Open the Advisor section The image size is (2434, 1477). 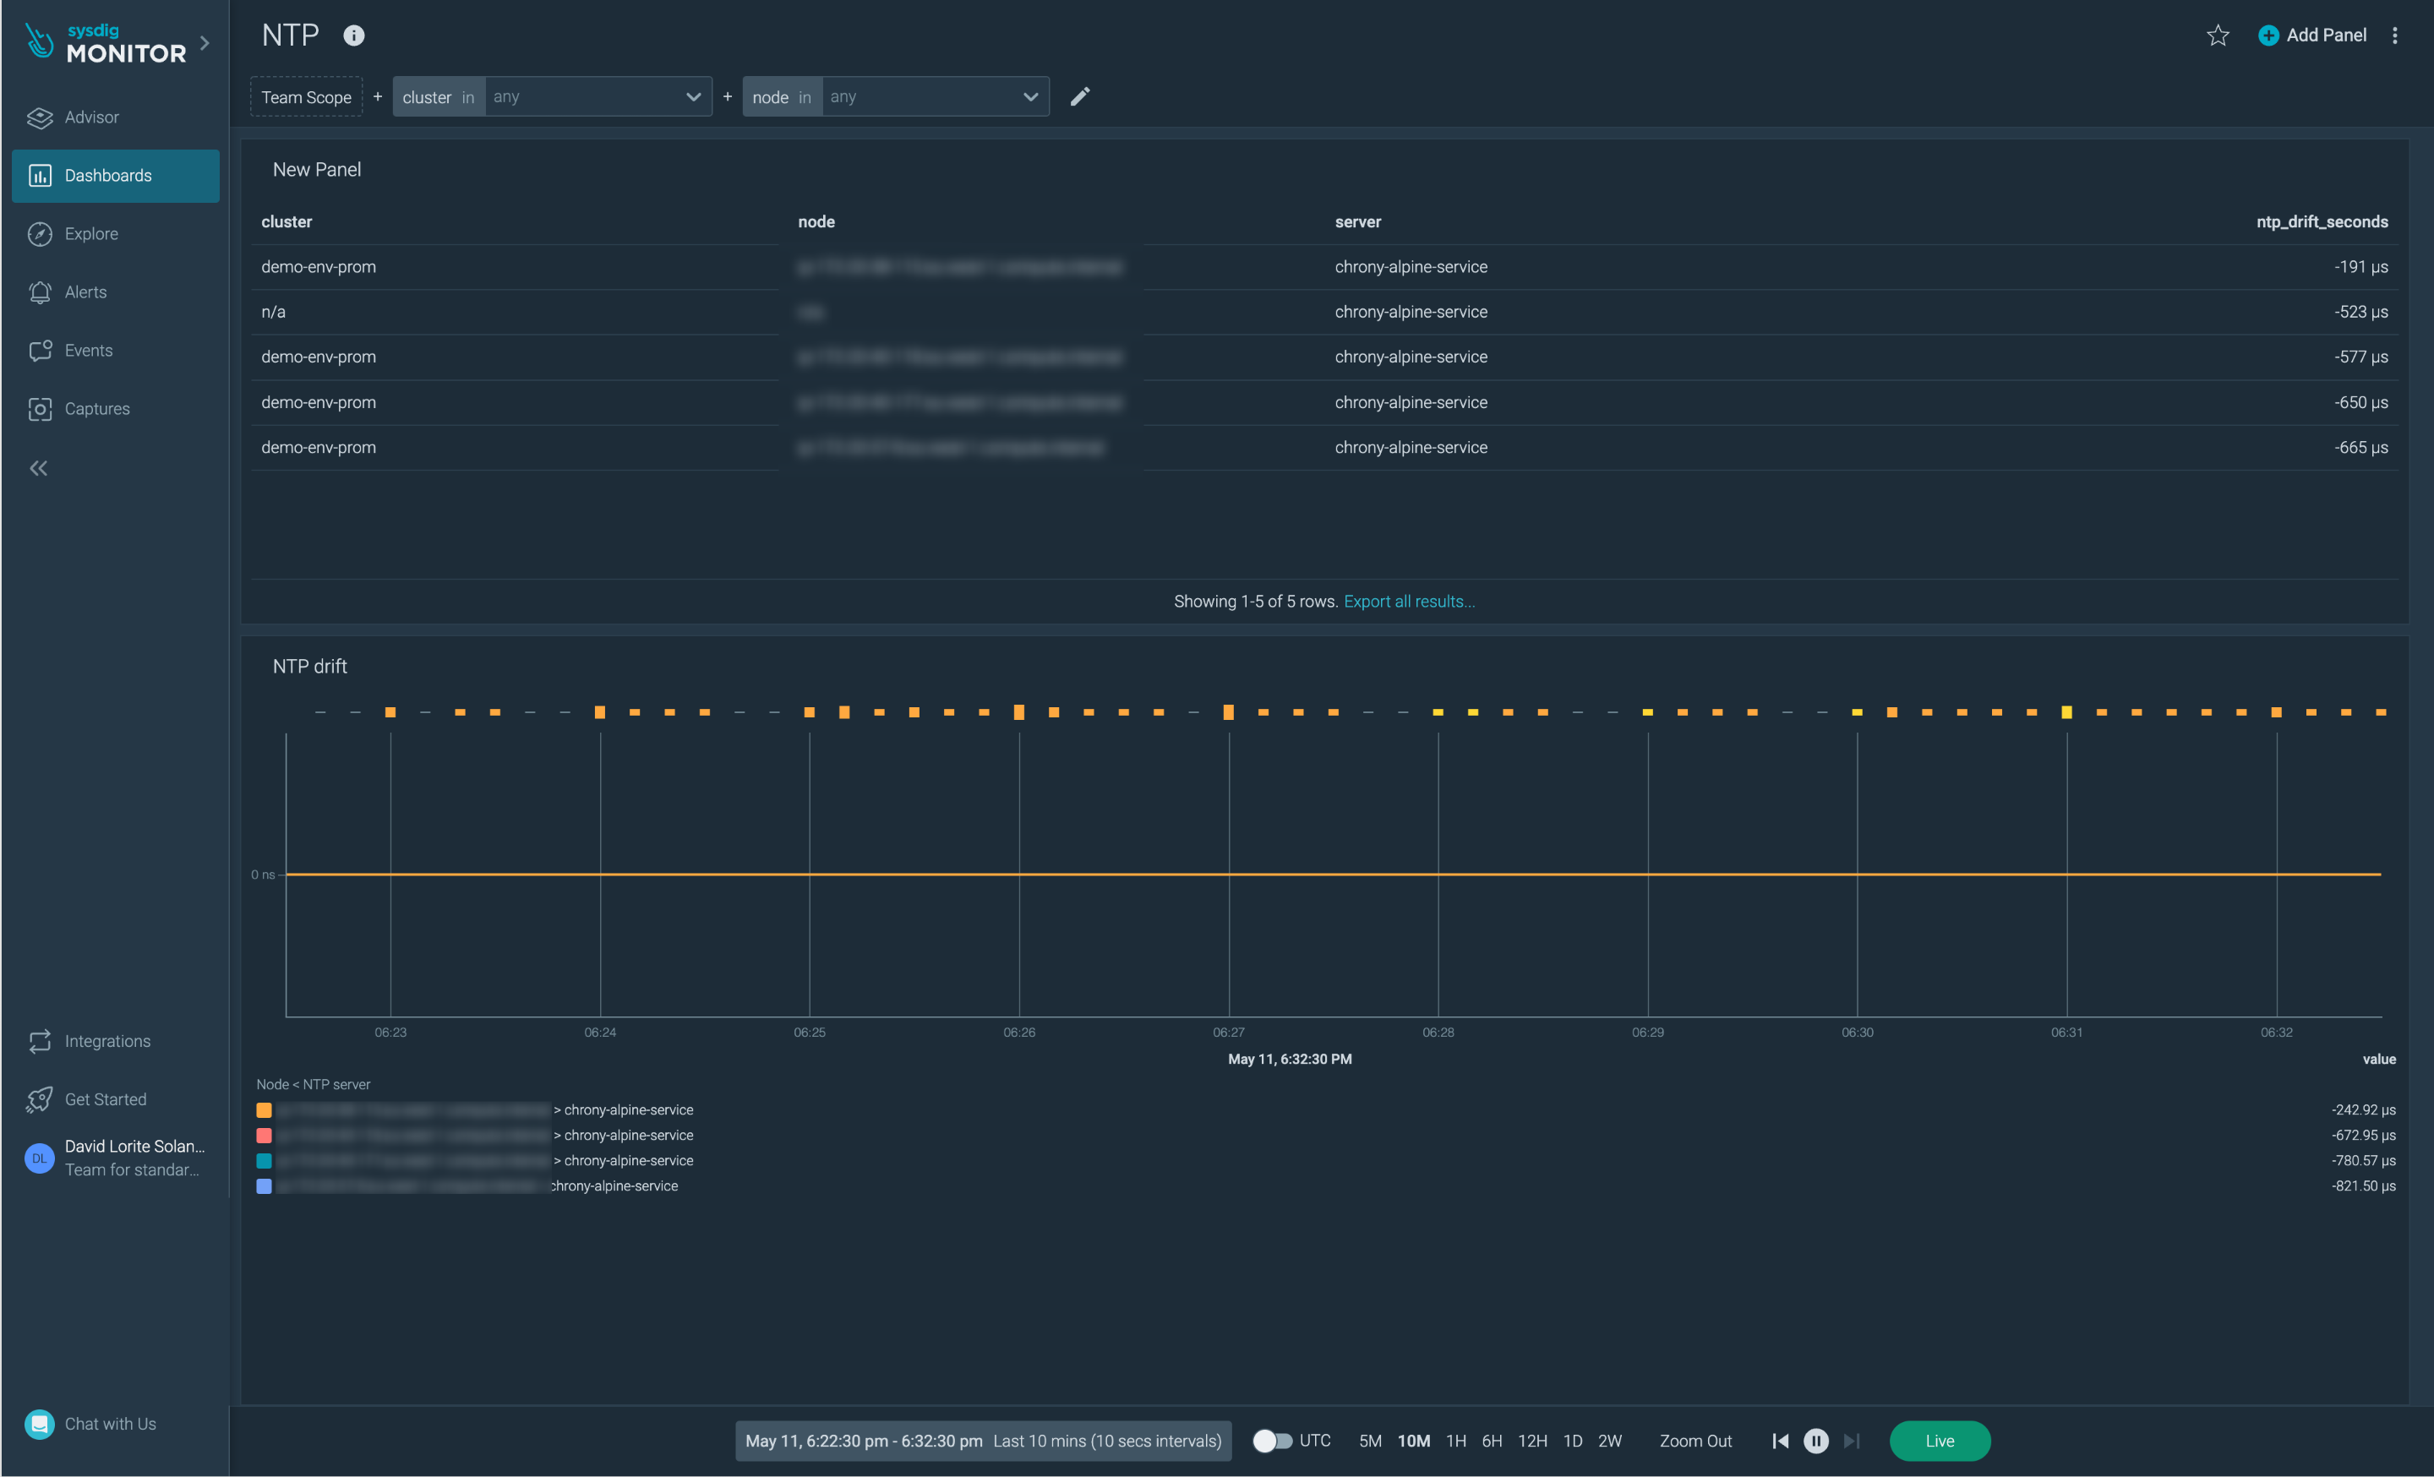[x=94, y=117]
